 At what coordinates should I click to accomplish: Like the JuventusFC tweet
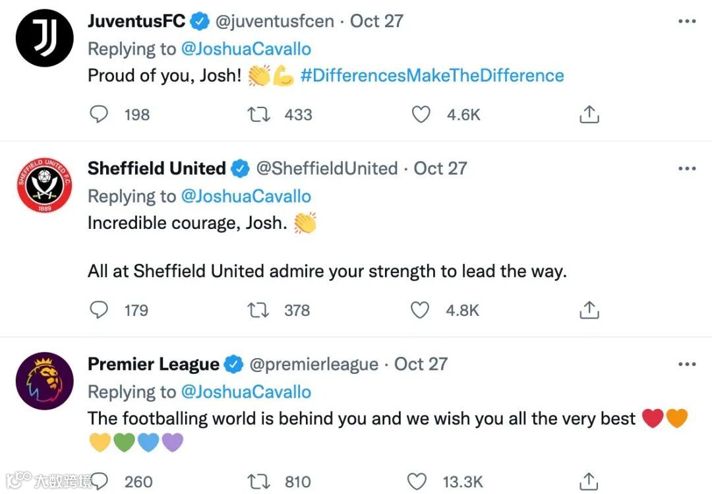[421, 115]
